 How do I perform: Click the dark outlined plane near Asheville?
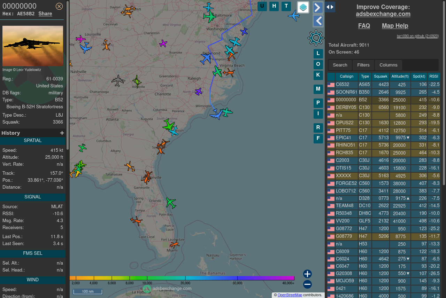pos(118,81)
